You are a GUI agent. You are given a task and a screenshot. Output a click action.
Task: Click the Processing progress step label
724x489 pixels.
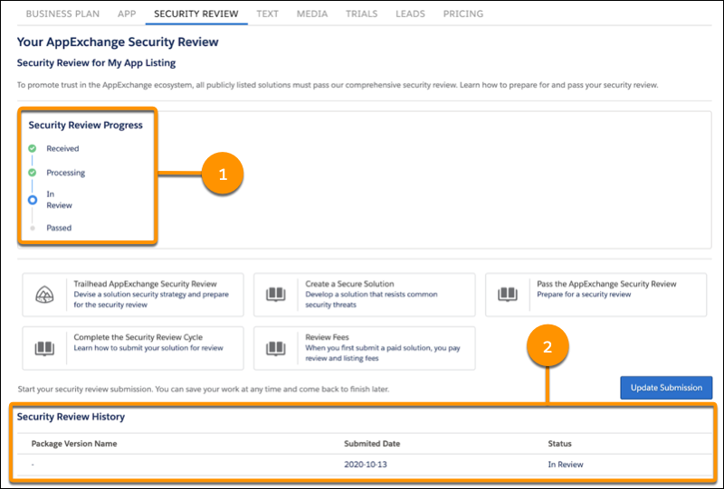(65, 173)
